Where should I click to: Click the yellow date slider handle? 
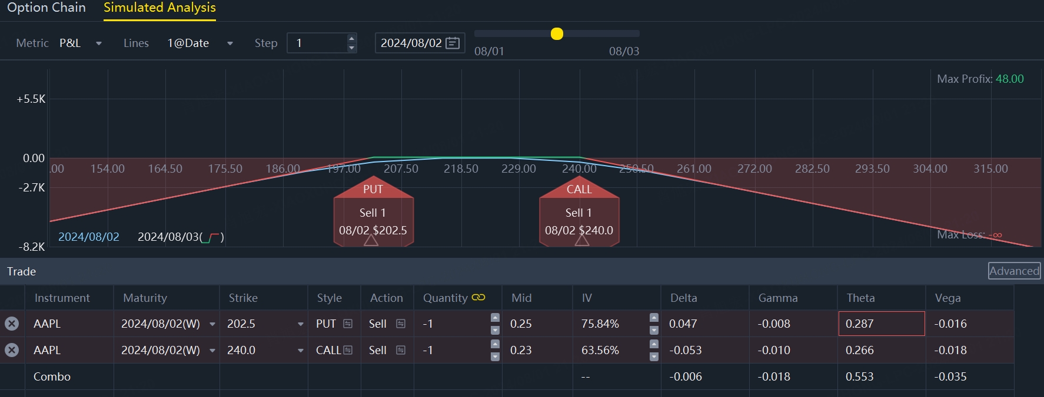pyautogui.click(x=557, y=33)
